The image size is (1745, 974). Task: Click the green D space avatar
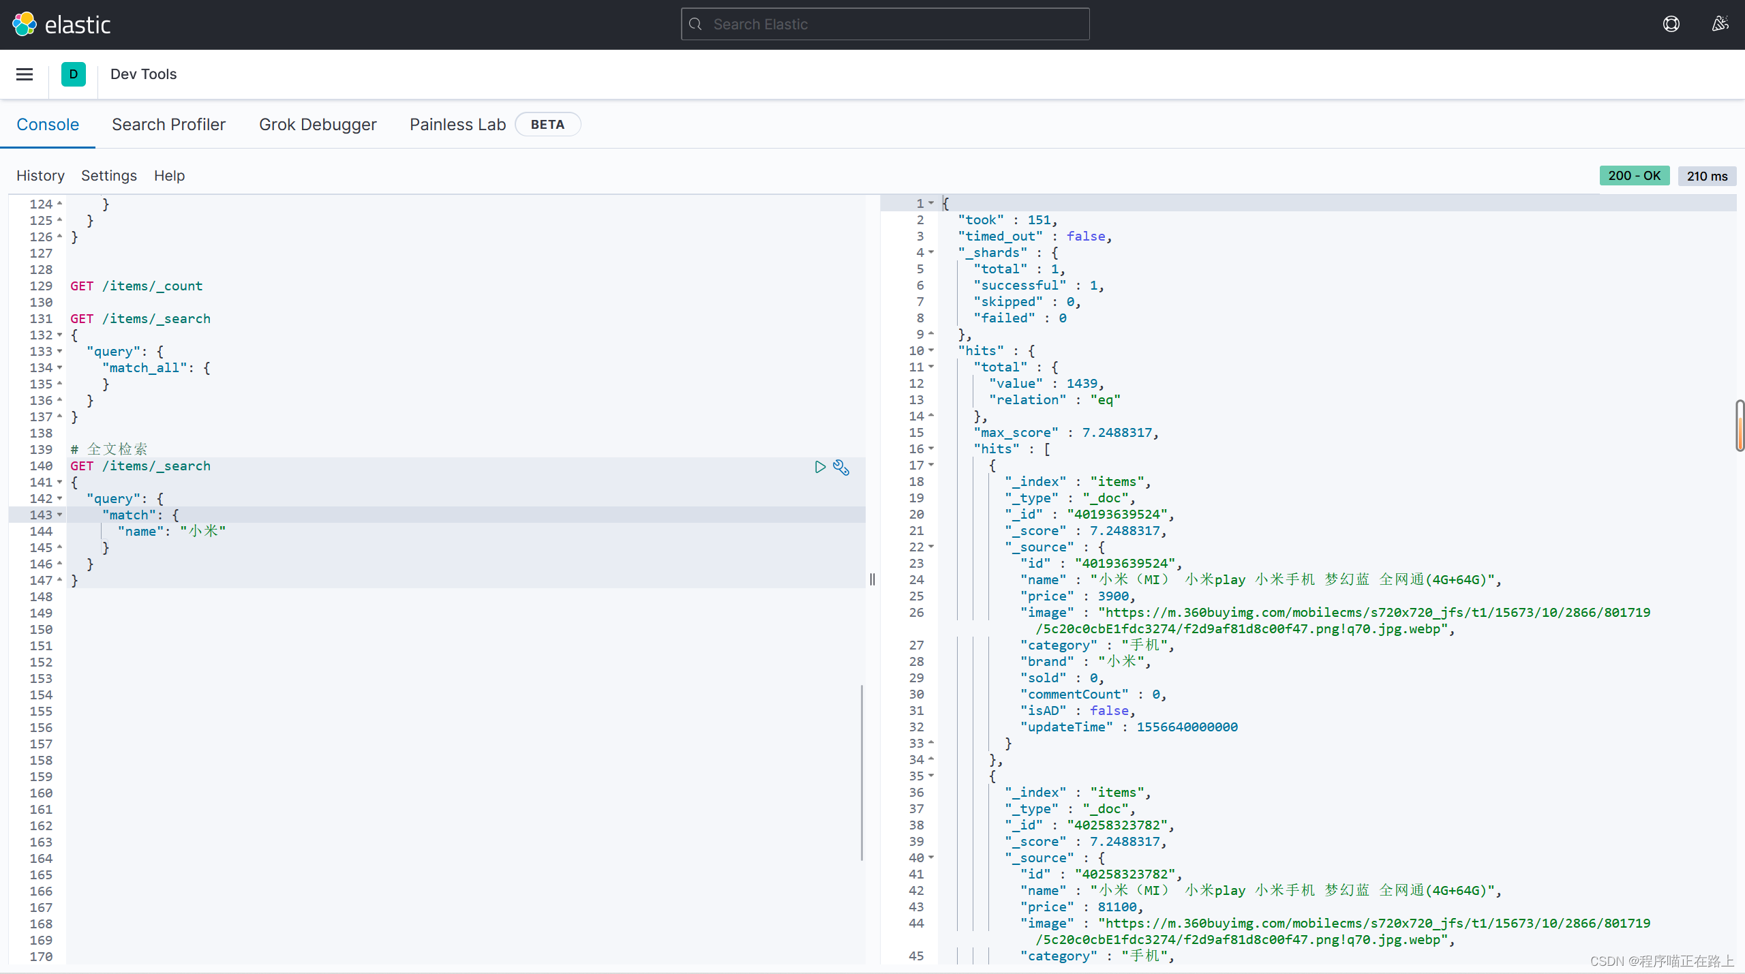74,74
